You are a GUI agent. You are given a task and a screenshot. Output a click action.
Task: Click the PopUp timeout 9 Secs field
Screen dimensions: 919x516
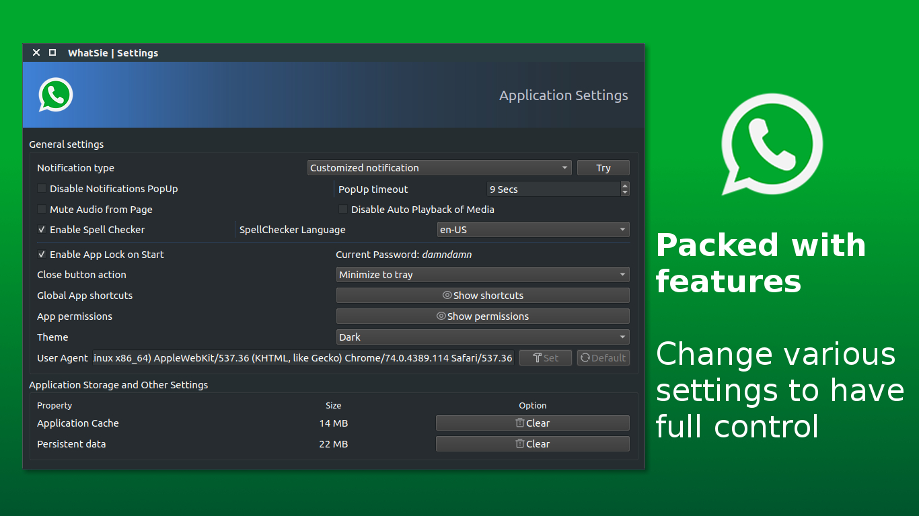(x=553, y=189)
